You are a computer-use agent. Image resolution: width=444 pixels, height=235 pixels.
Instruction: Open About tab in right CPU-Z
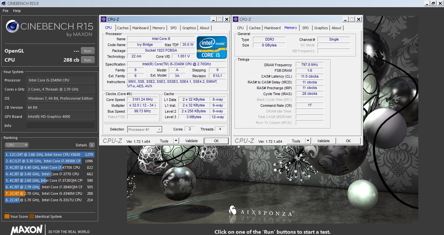pyautogui.click(x=336, y=28)
